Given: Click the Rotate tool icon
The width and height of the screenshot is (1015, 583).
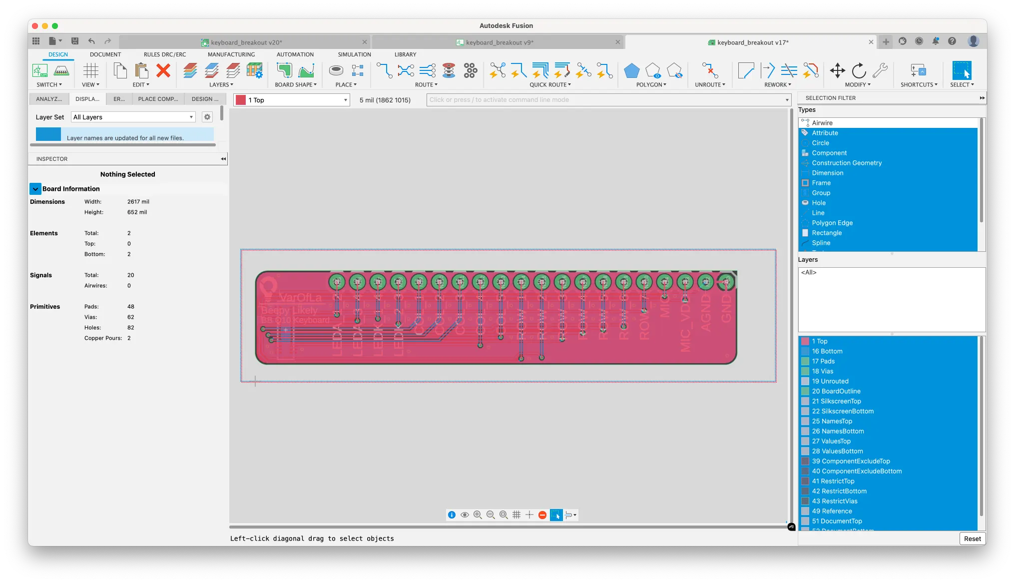Looking at the screenshot, I should (x=859, y=71).
